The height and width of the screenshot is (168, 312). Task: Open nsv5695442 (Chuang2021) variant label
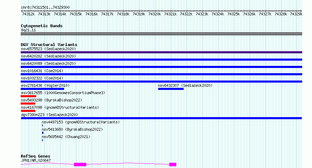coord(66,137)
